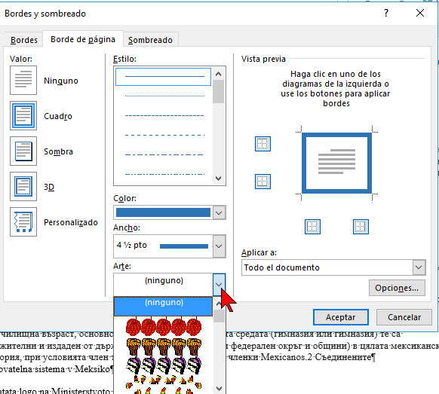Select the dotted line style
439x394 pixels.
[x=164, y=96]
